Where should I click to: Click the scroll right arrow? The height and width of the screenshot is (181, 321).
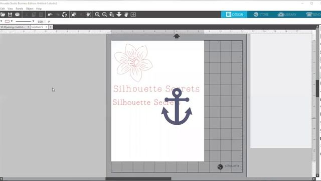(314, 179)
